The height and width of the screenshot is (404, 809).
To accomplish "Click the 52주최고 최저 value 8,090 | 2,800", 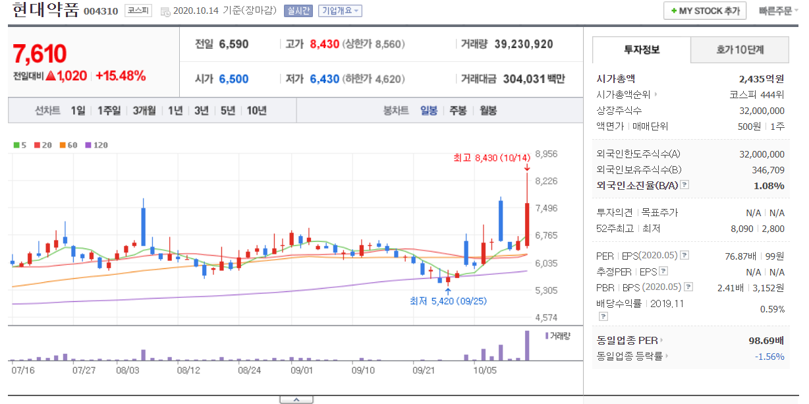I will 758,229.
